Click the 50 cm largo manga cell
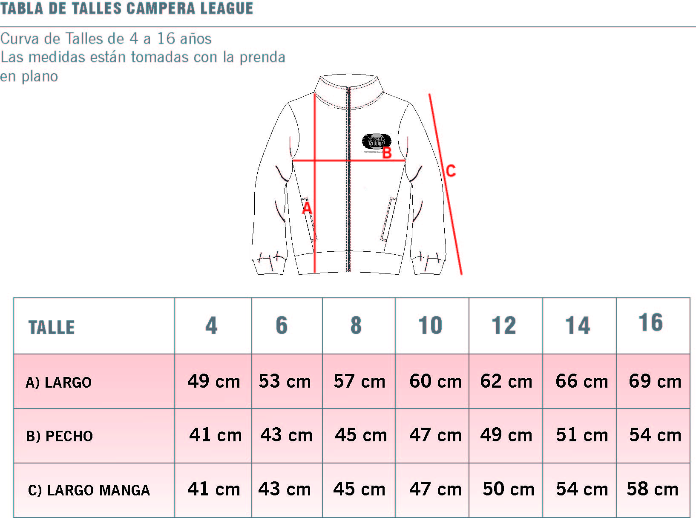 coord(508,489)
